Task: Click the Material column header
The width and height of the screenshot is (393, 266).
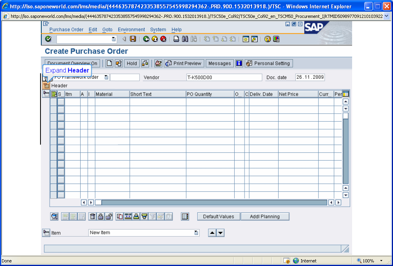Action: tap(112, 94)
